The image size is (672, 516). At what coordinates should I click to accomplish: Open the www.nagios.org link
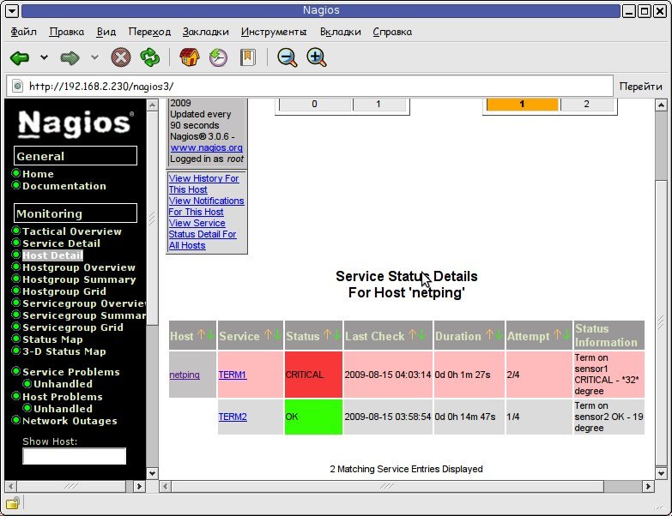[x=207, y=147]
